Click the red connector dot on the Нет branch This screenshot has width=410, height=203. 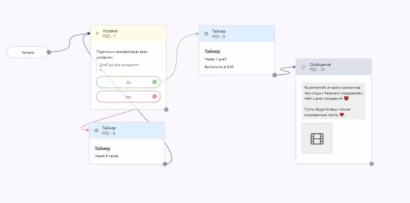(x=154, y=97)
